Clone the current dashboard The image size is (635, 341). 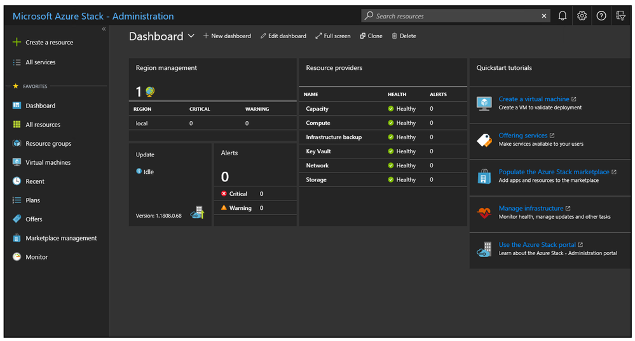[371, 36]
